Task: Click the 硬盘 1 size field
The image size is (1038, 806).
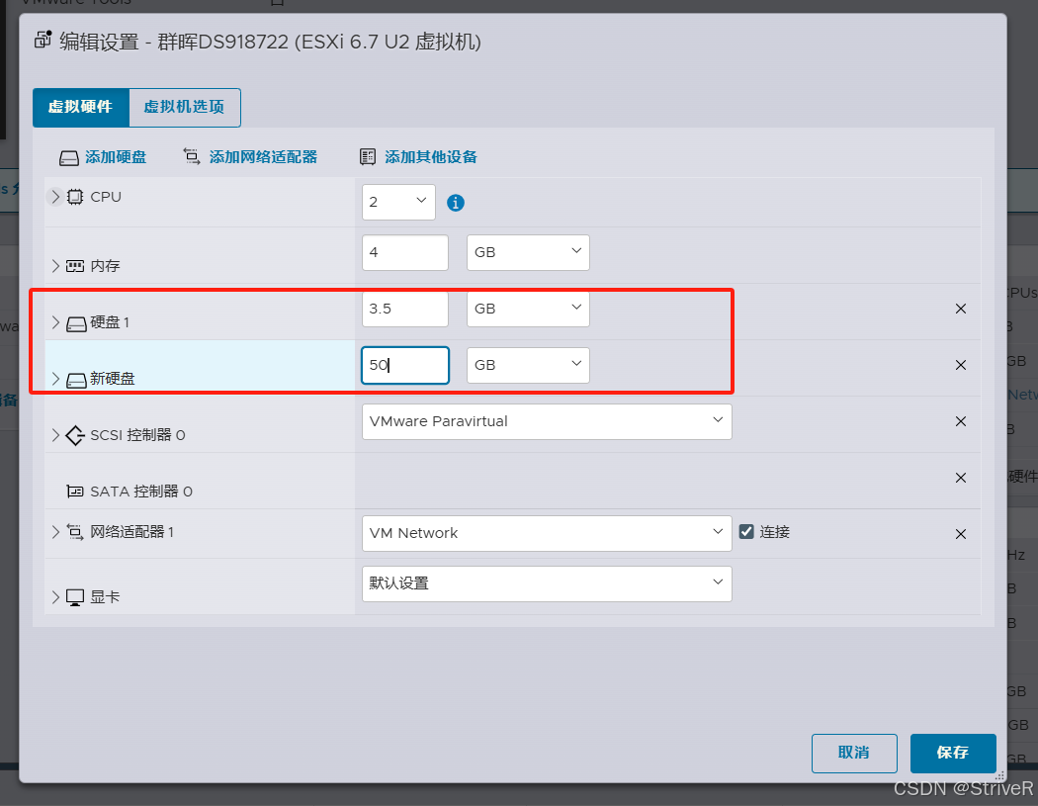Action: [x=405, y=309]
